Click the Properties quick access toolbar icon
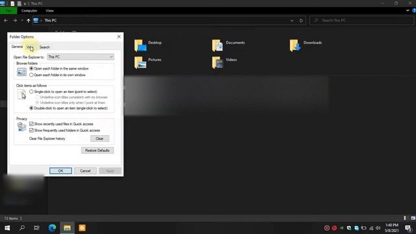This screenshot has width=416, height=234. [12, 3]
